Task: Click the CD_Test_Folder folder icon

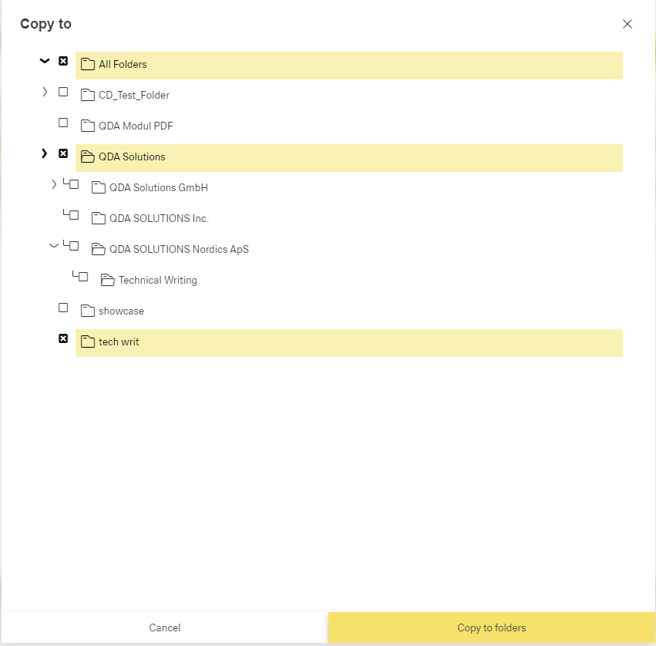Action: click(x=87, y=96)
